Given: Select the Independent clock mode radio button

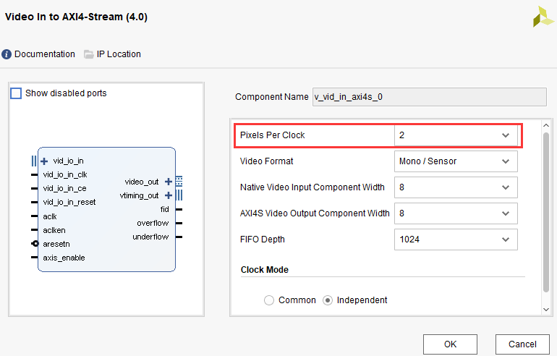Looking at the screenshot, I should [328, 300].
